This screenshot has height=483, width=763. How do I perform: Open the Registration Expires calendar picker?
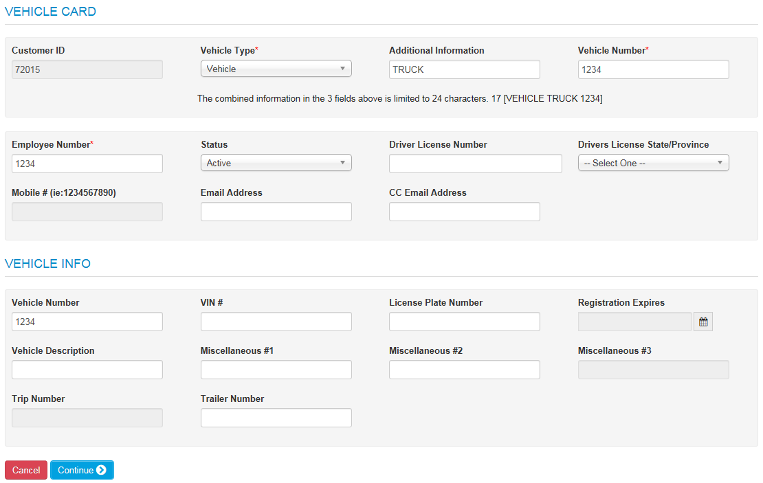click(703, 321)
